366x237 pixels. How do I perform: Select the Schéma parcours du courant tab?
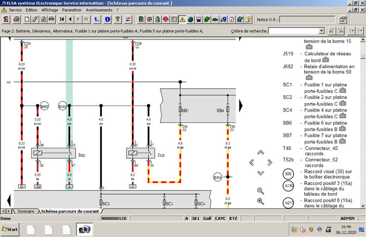pyautogui.click(x=70, y=211)
